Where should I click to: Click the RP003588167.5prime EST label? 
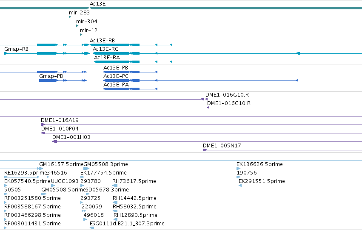(33, 207)
